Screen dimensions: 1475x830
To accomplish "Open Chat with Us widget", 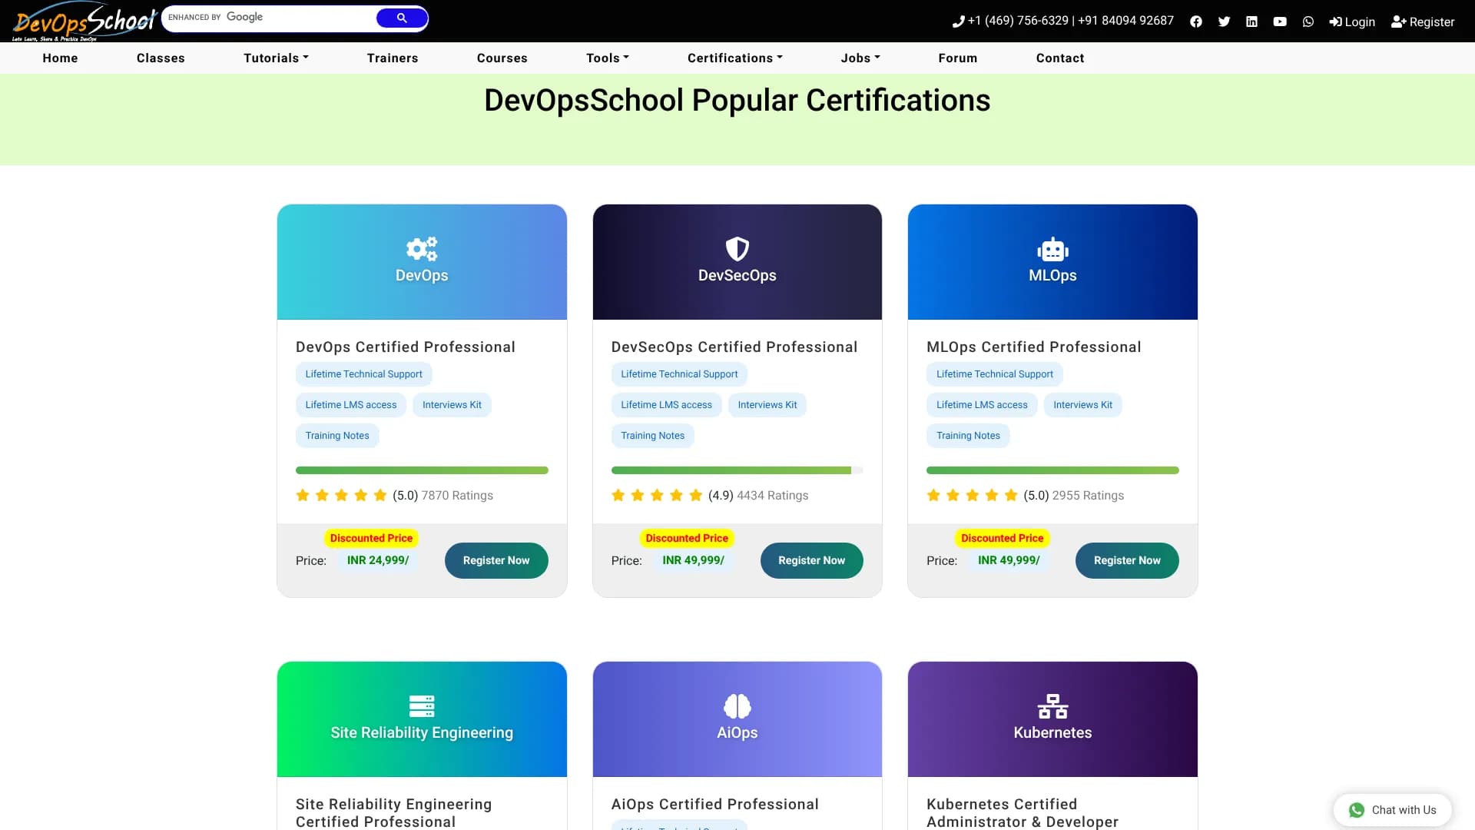I will (1392, 810).
